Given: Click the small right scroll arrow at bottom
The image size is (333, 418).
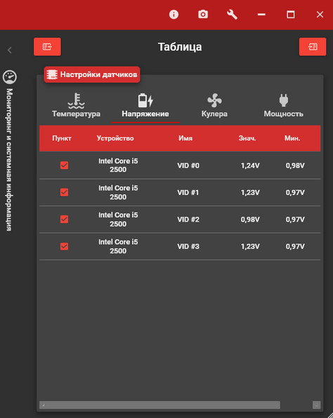Looking at the screenshot, I should (x=316, y=405).
